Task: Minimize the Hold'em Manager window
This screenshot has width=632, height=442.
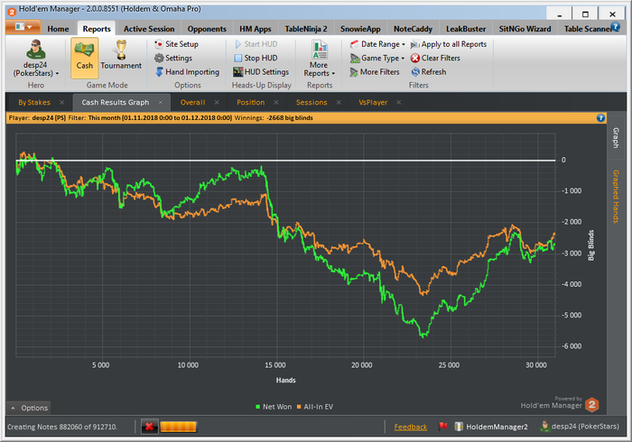Action: tap(560, 14)
